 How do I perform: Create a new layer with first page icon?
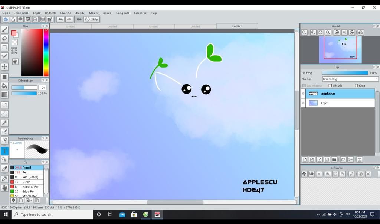[x=305, y=159]
